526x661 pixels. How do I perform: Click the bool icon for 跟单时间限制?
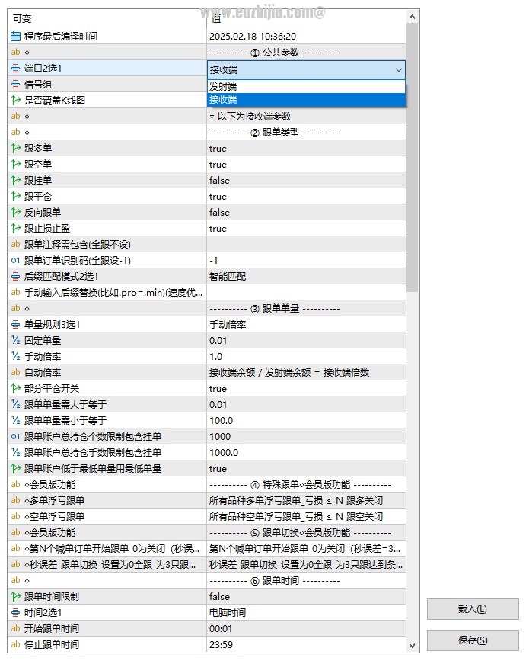click(15, 596)
